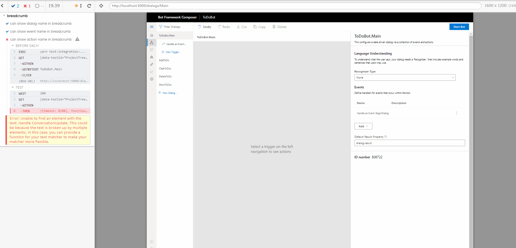Click the Filter Dialogs funnel icon
Screen dimensions: 516x248
160,27
